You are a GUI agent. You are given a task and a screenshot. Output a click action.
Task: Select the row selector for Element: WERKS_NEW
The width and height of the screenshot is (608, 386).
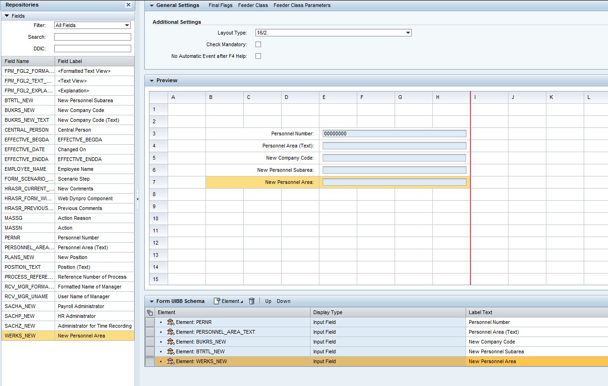tap(150, 361)
